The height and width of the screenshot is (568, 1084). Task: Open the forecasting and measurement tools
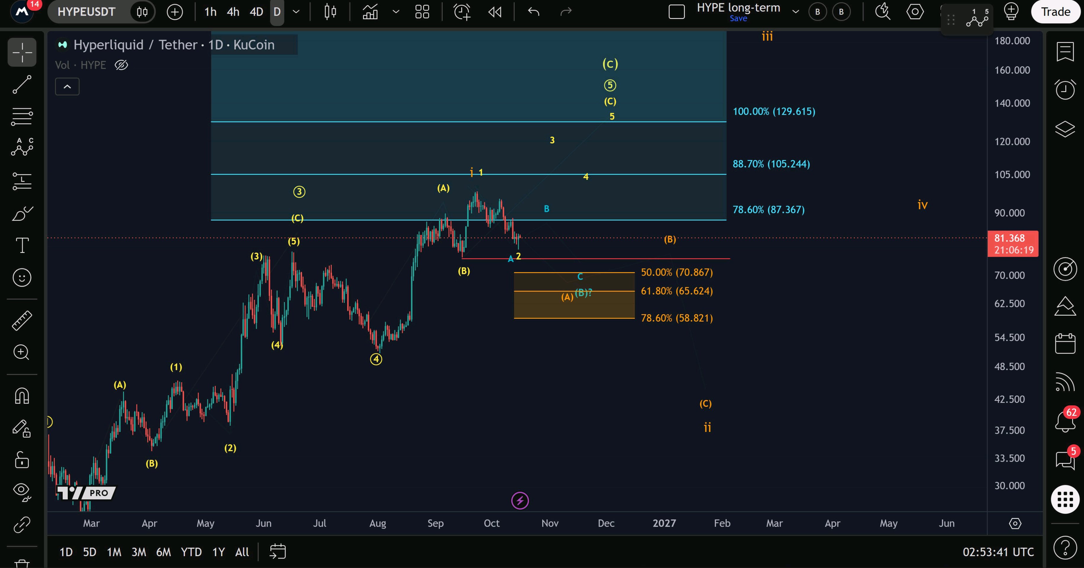pos(22,181)
